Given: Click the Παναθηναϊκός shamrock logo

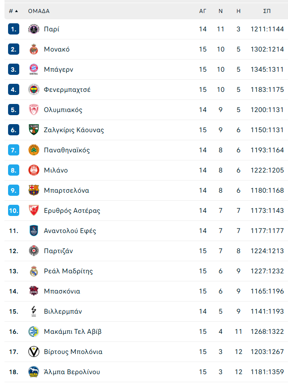Looking at the screenshot, I should [x=34, y=150].
